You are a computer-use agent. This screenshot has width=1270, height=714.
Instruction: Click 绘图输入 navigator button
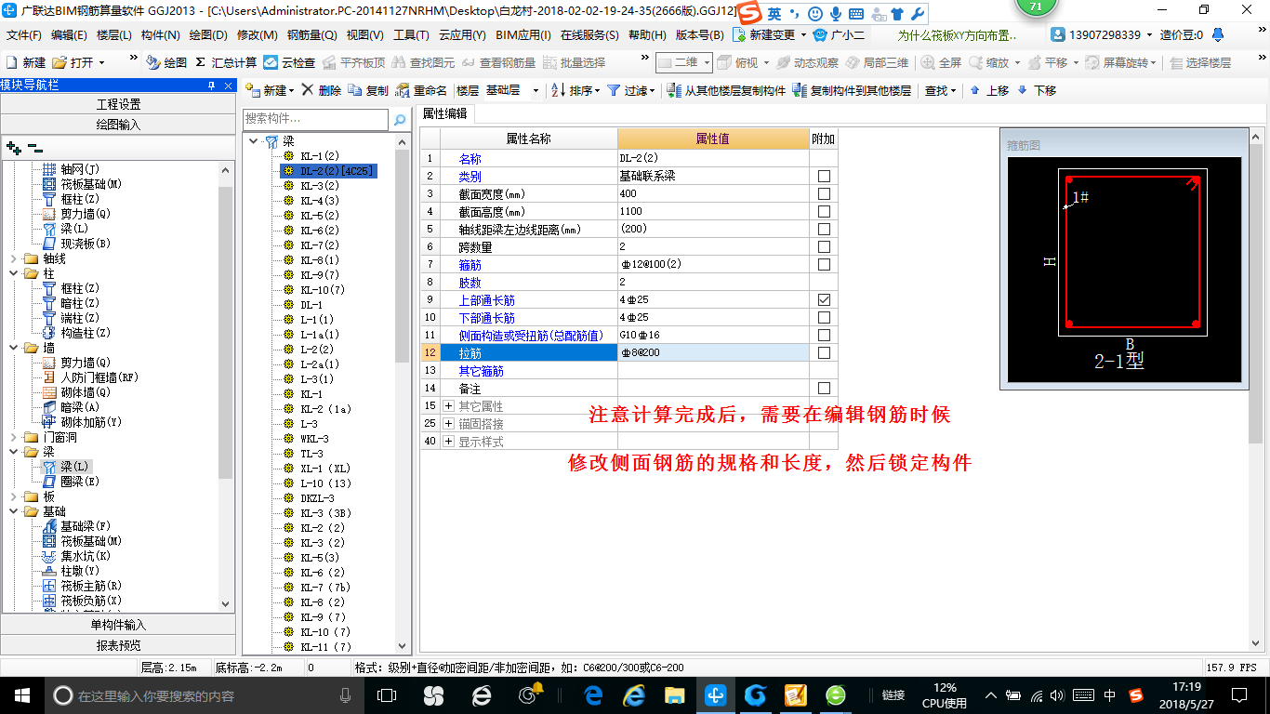[x=118, y=125]
